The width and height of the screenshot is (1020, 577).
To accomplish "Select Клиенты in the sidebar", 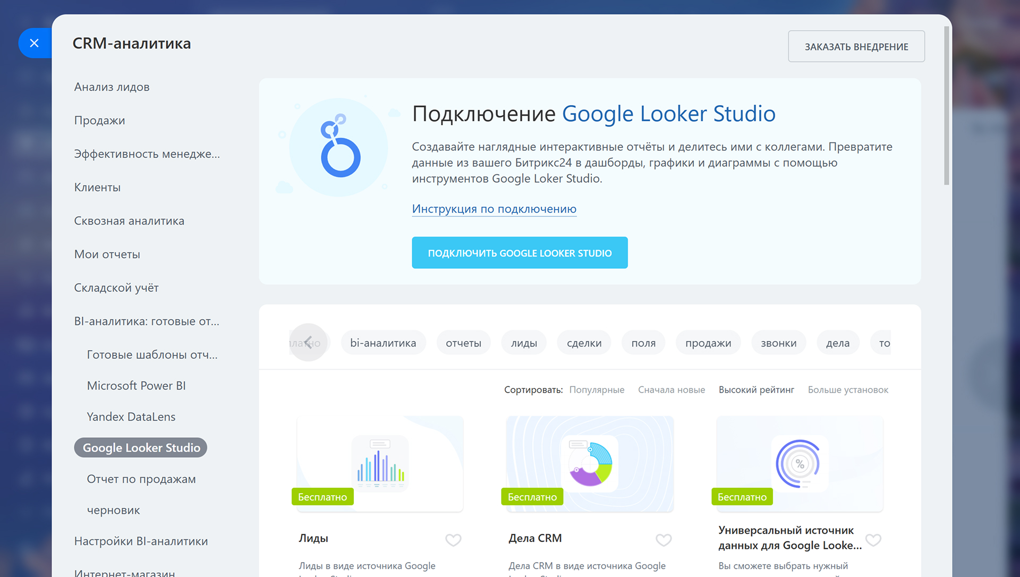I will (98, 188).
